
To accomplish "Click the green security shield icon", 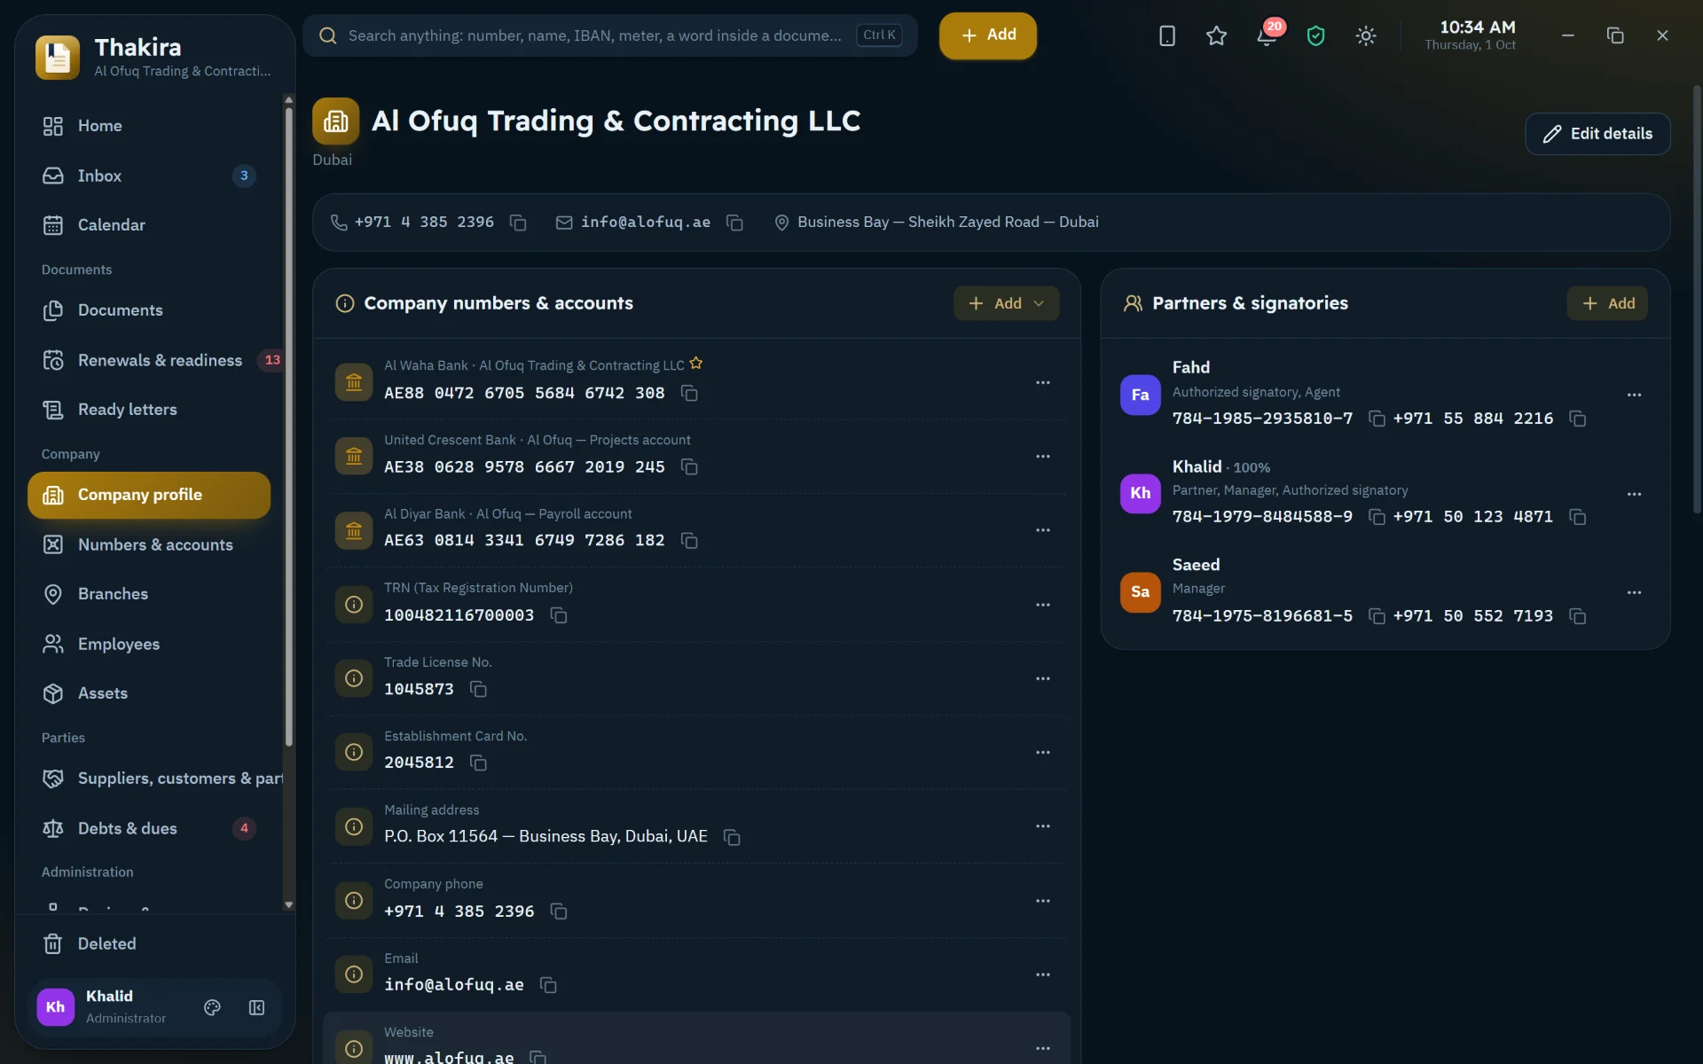I will click(1315, 35).
